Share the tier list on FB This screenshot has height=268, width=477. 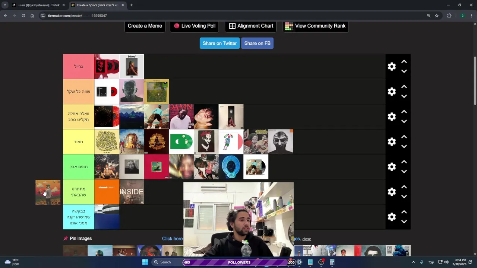coord(257,43)
